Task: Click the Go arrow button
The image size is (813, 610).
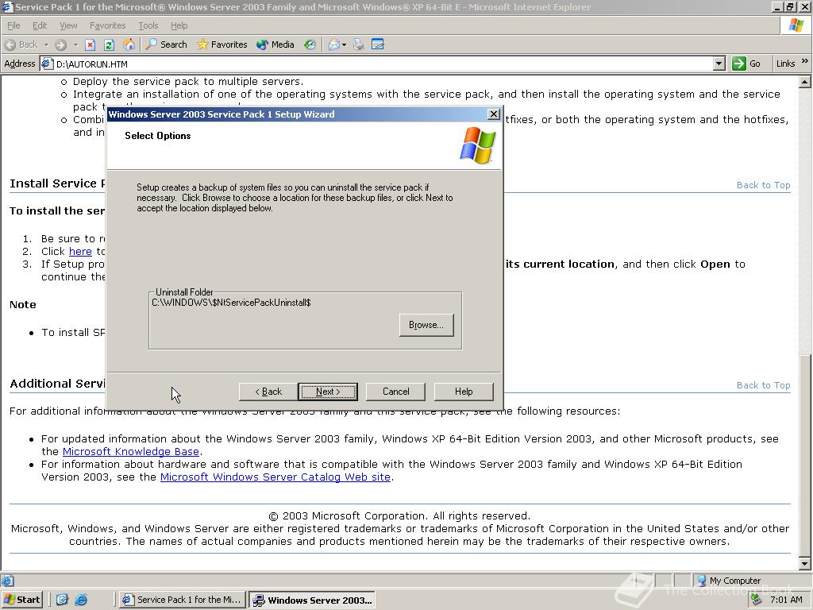Action: (746, 64)
